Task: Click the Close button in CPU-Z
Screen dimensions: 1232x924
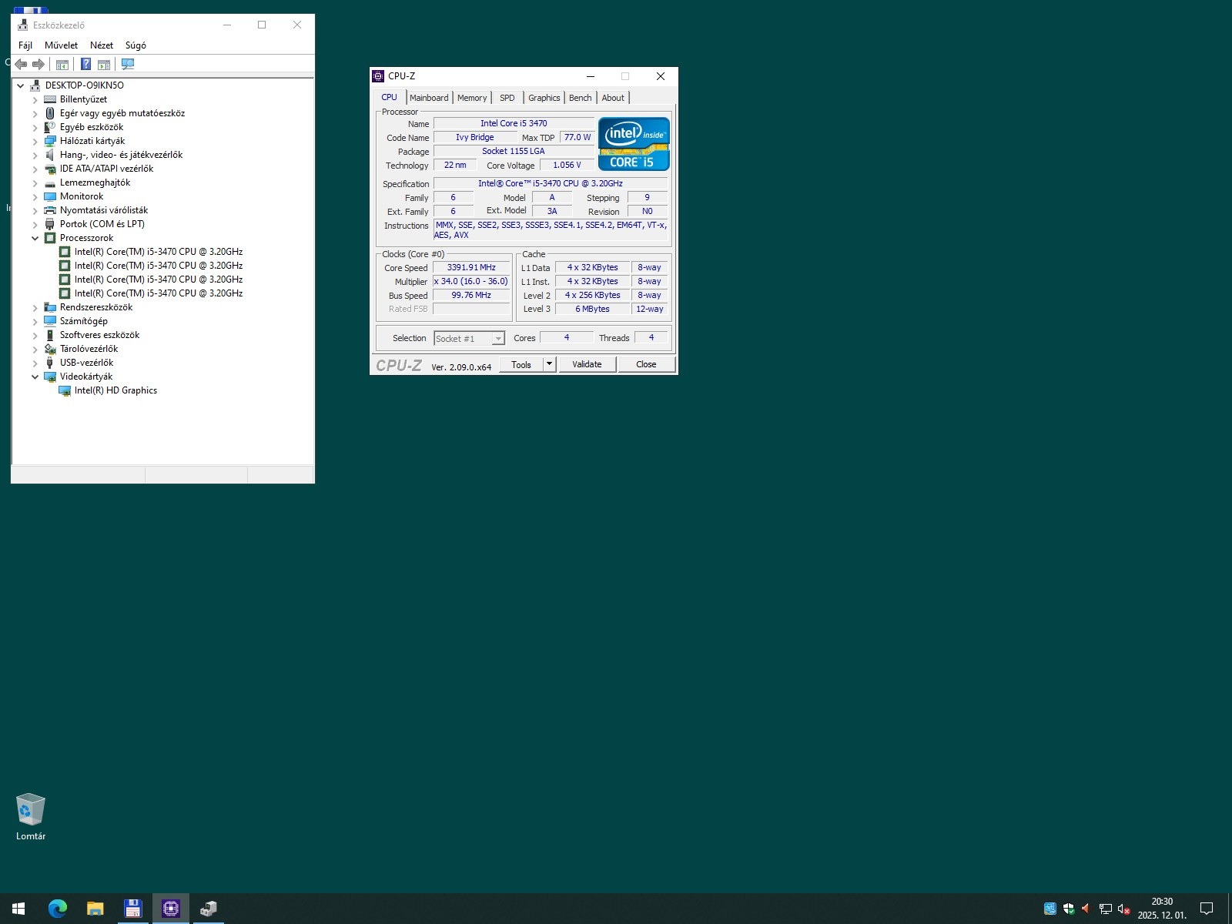Action: [646, 364]
